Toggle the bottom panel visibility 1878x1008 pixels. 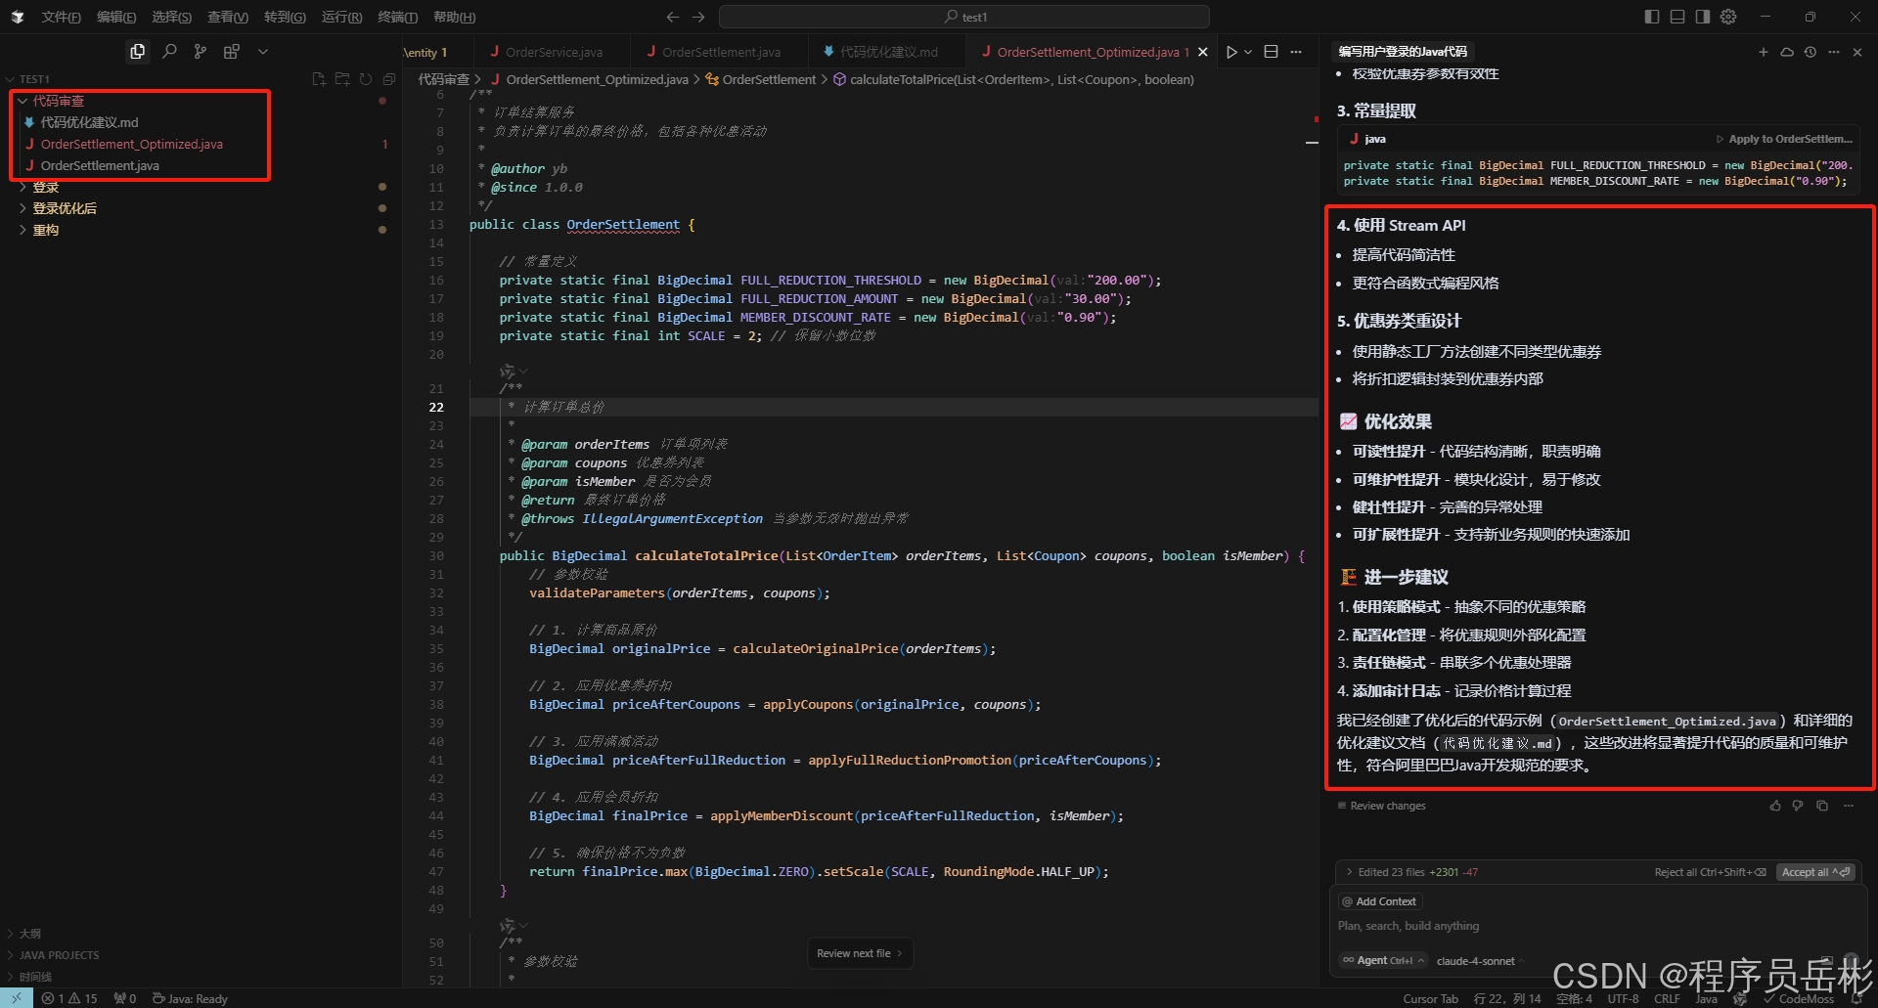(x=1677, y=17)
